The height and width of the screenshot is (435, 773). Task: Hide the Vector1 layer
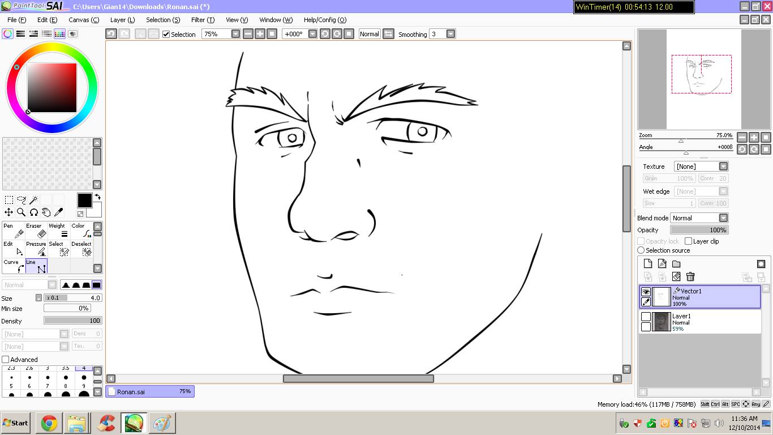pos(646,292)
